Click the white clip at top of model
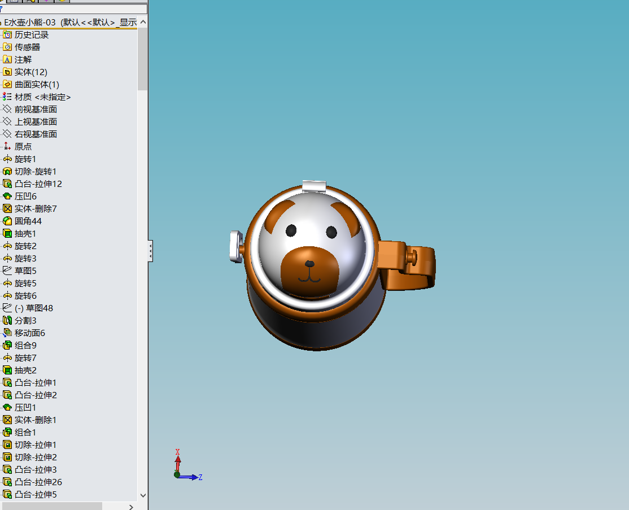Viewport: 629px width, 510px height. pyautogui.click(x=314, y=186)
